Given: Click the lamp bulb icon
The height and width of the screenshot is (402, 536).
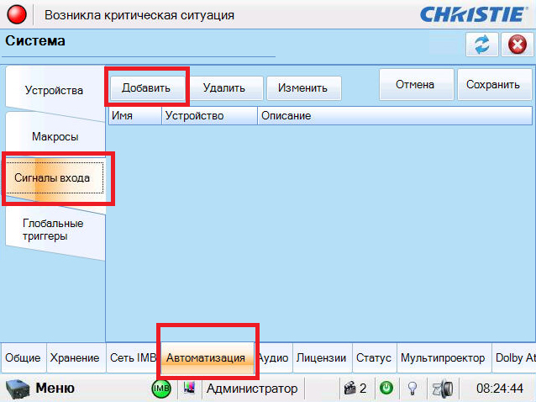Looking at the screenshot, I should pos(413,389).
